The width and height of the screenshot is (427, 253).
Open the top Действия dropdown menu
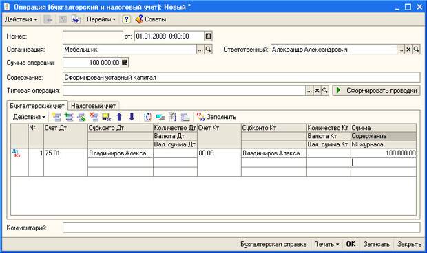point(21,19)
